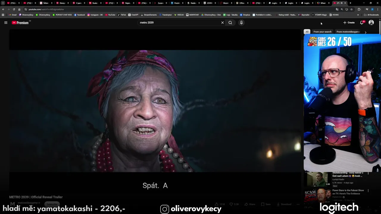Open the tab search dropdown arrow
This screenshot has width=381, height=214.
click(x=3, y=3)
